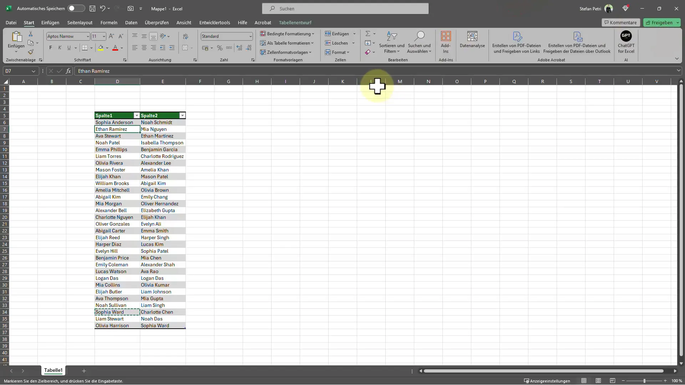
Task: Open the Datenanalyse tool
Action: [x=472, y=42]
